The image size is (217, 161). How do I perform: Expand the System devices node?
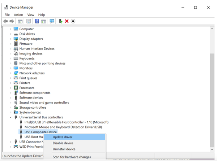tap(10, 112)
